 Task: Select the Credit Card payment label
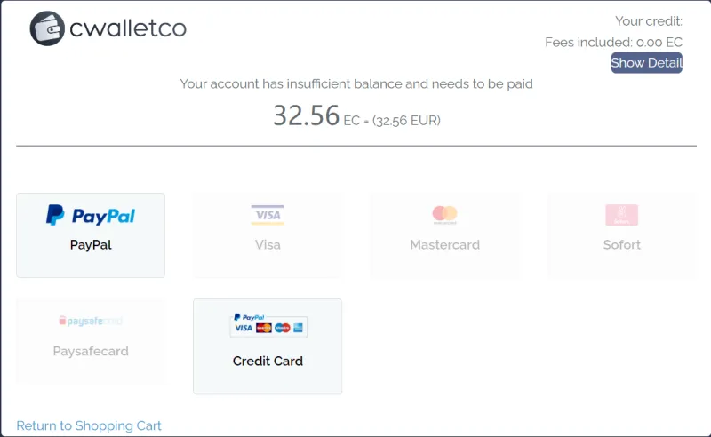coord(268,361)
